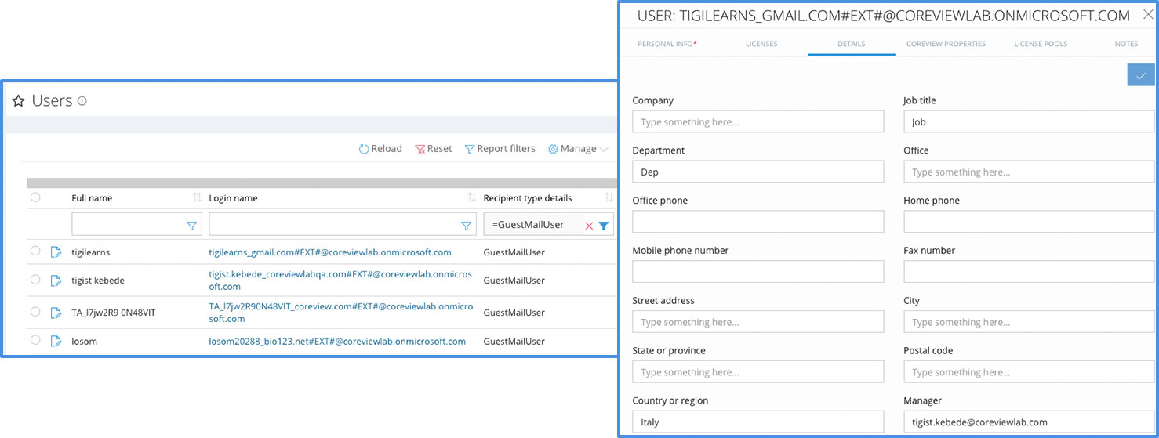The image size is (1159, 438).
Task: Open the tigilearns_gmail.com login name link
Action: coord(330,252)
